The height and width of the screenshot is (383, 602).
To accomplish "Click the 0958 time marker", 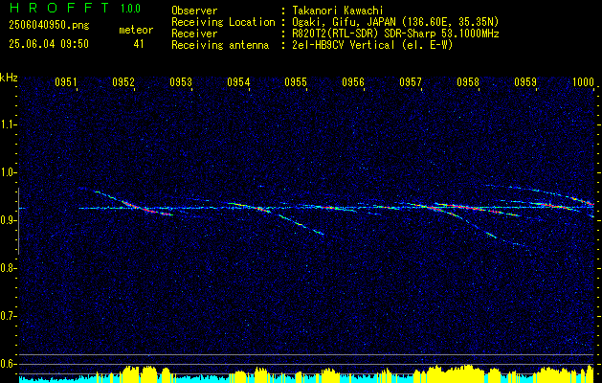I will coord(468,81).
